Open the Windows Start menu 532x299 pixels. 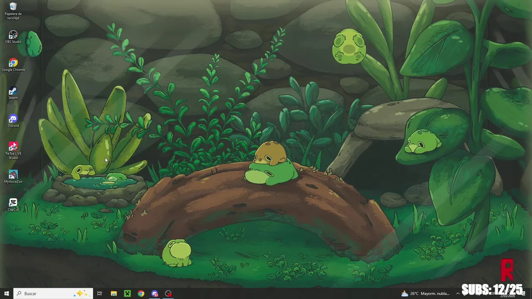pos(7,294)
